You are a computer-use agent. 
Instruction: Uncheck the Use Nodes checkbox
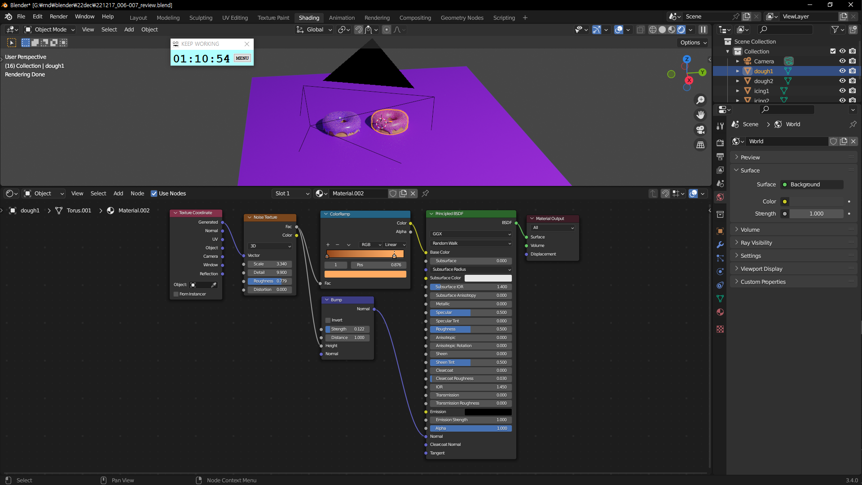click(x=154, y=194)
